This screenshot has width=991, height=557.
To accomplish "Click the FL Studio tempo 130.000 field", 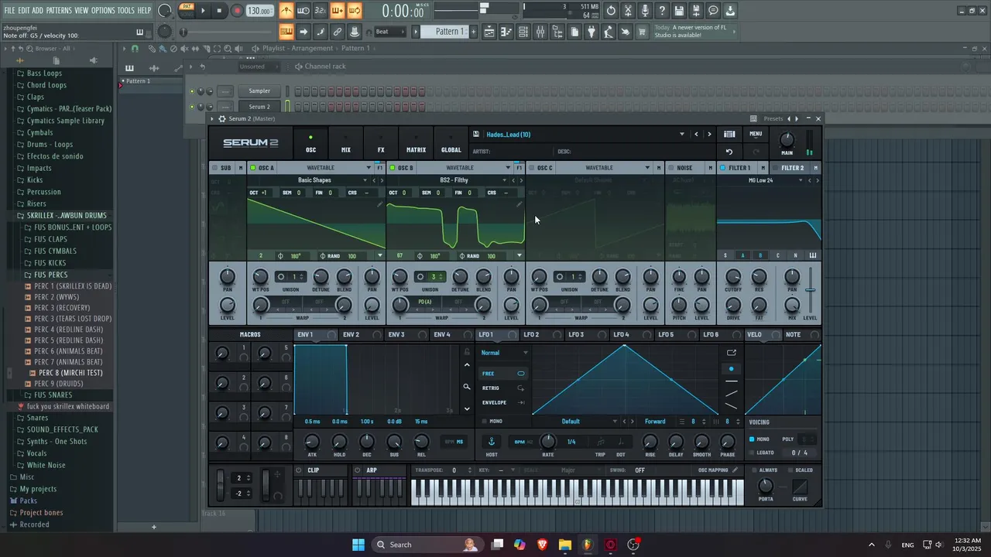I will coord(260,11).
